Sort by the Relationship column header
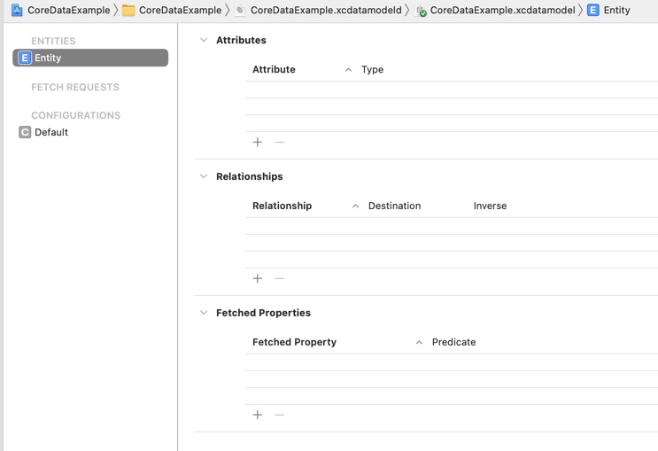This screenshot has height=451, width=658. [282, 206]
